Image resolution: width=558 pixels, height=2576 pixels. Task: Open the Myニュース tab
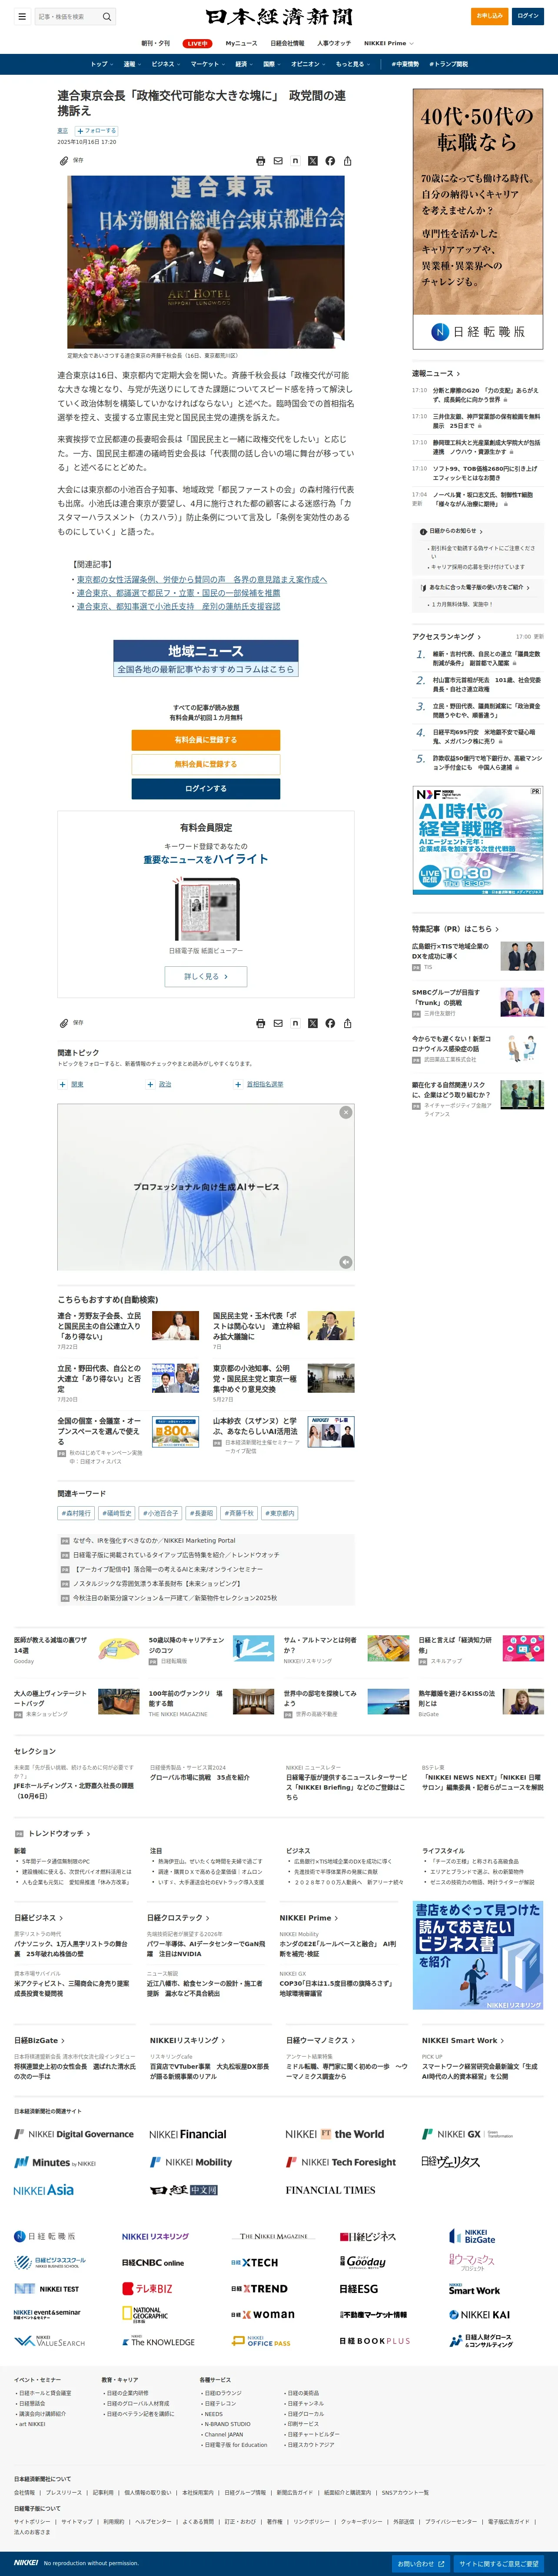pyautogui.click(x=241, y=43)
